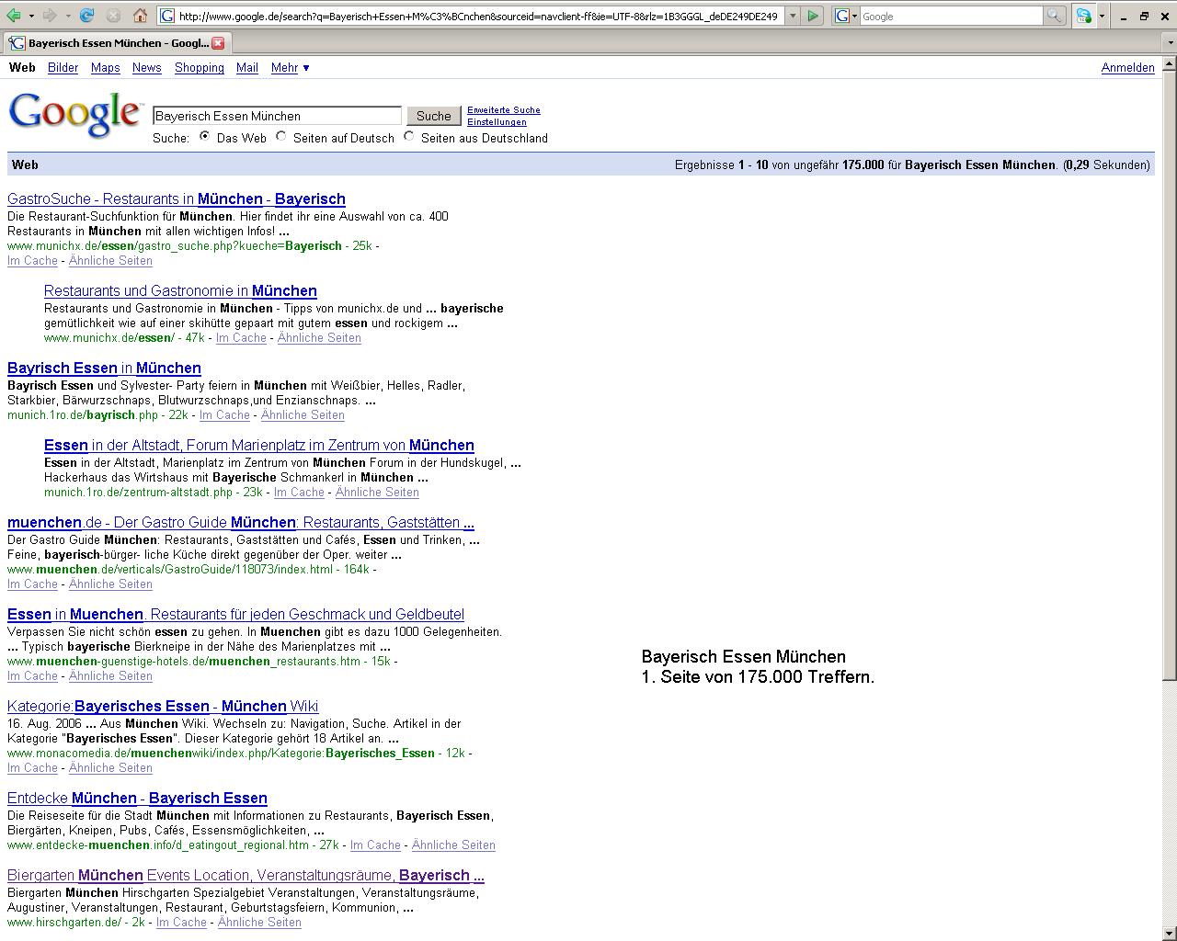Screen dimensions: 1177x941
Task: Open the Shopping navigation link
Action: [x=199, y=68]
